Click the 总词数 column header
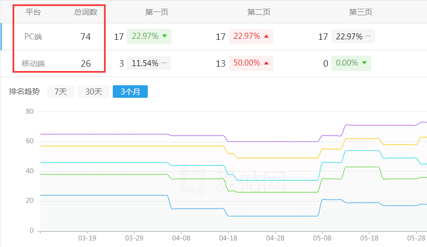427x247 pixels. point(85,11)
